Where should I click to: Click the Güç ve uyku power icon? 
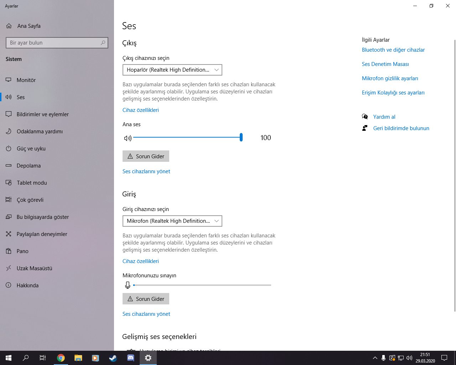point(9,149)
